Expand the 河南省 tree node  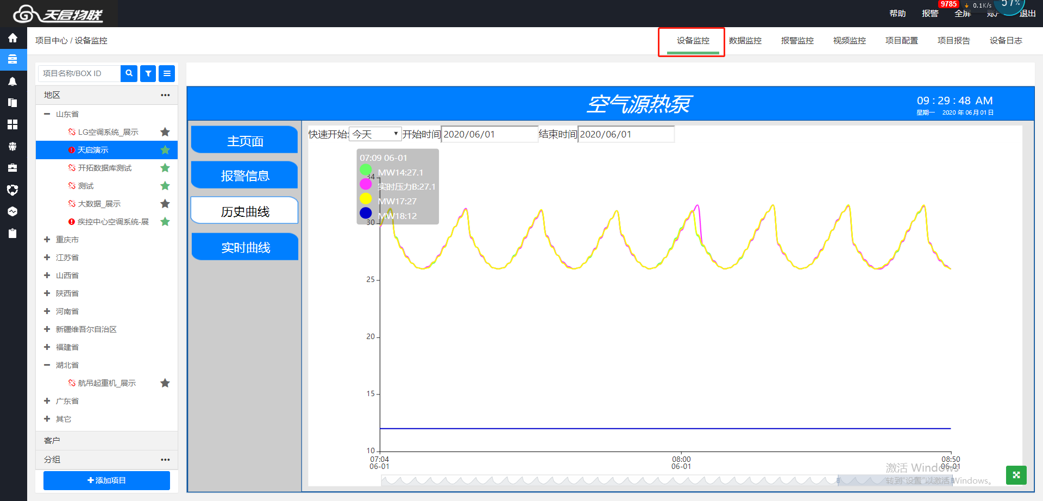click(x=47, y=311)
